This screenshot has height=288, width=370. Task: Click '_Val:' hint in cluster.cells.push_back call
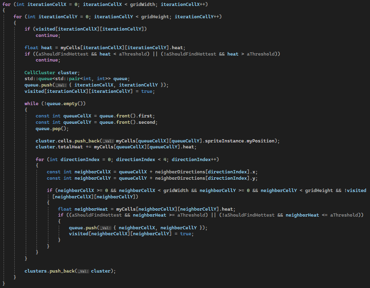click(108, 141)
